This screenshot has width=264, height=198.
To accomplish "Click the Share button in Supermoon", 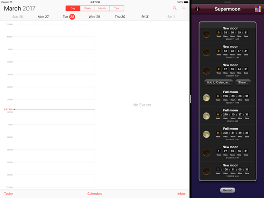I will tap(243, 82).
